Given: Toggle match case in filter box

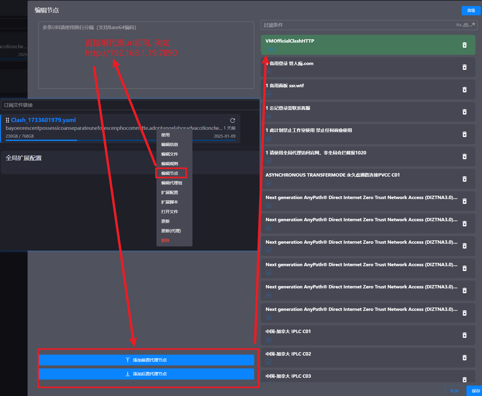Looking at the screenshot, I should tap(459, 25).
